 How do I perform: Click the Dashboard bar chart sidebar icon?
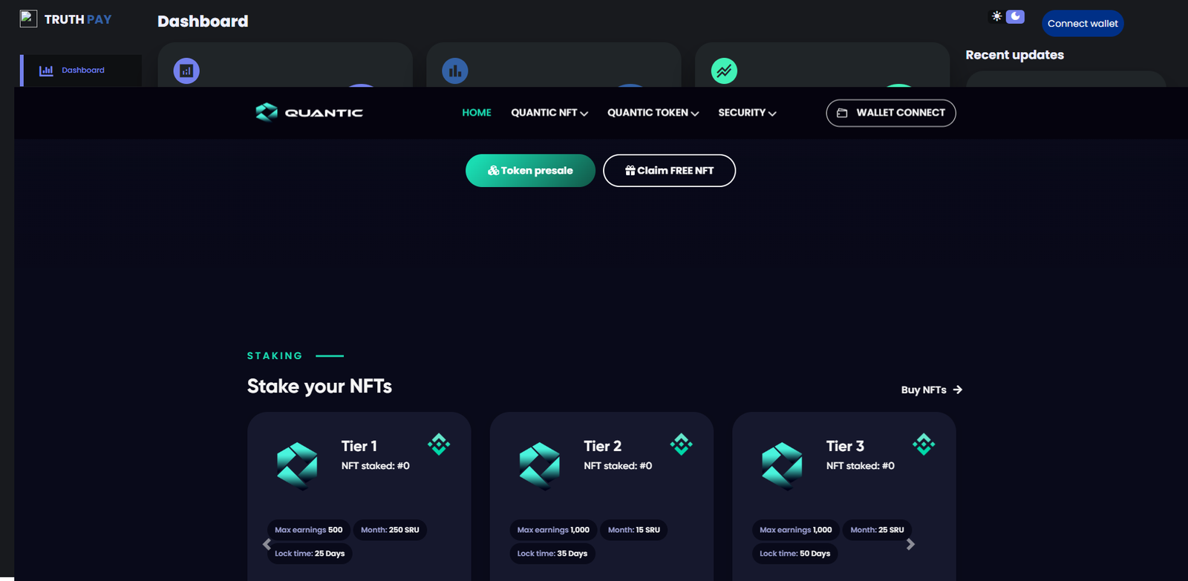pyautogui.click(x=46, y=70)
